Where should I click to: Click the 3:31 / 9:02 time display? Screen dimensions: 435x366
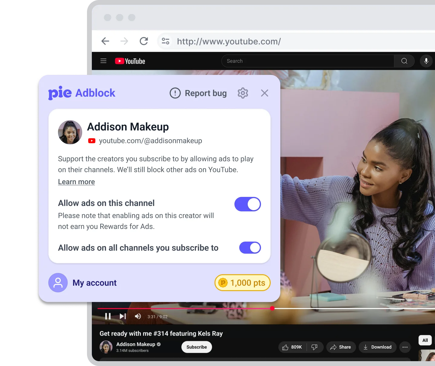[x=157, y=317]
